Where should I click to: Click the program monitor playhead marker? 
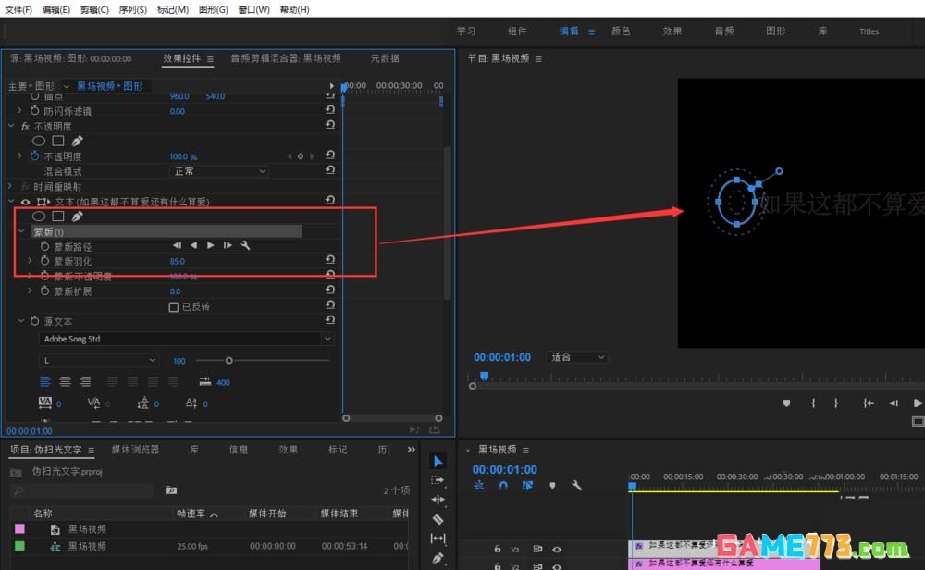(485, 376)
